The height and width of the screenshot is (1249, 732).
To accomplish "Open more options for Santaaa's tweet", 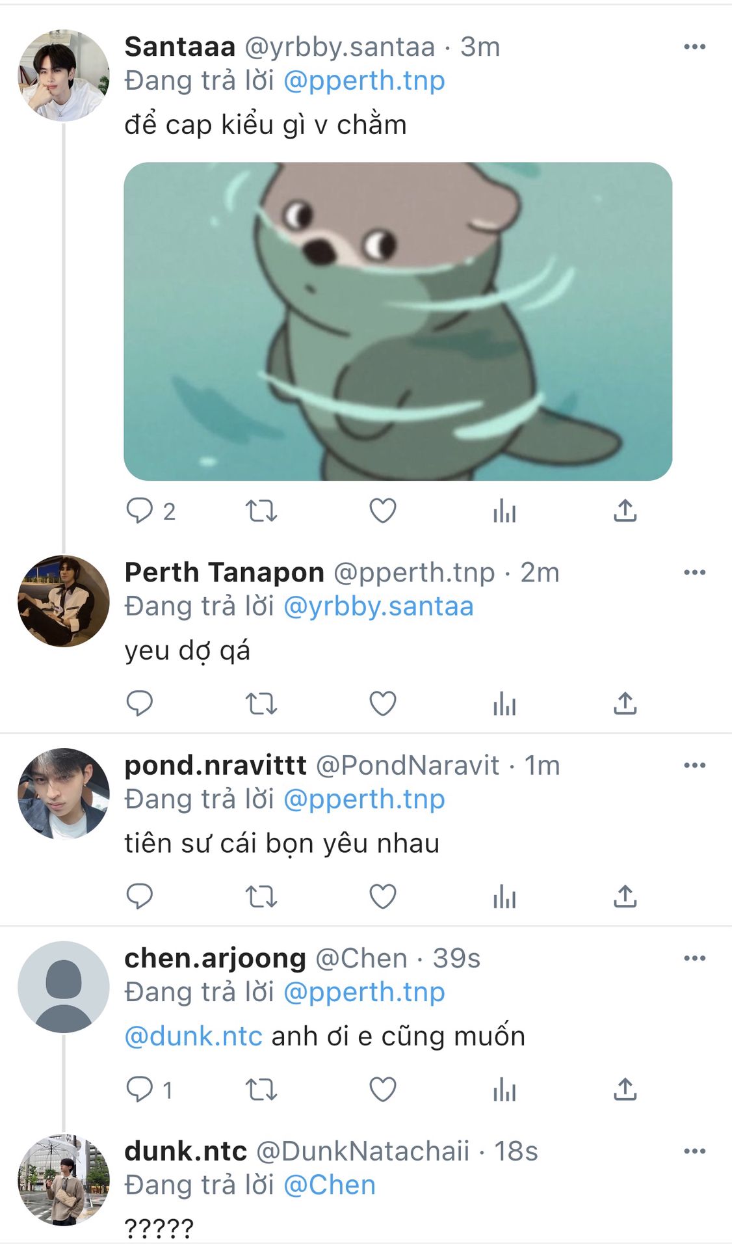I will pos(694,47).
